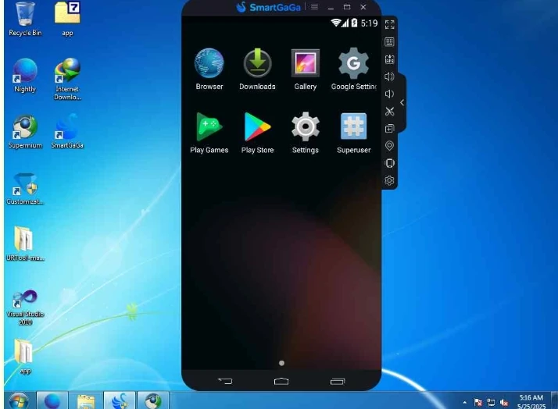Image resolution: width=558 pixels, height=409 pixels.
Task: Tap the Android home navigation button
Action: (x=281, y=381)
